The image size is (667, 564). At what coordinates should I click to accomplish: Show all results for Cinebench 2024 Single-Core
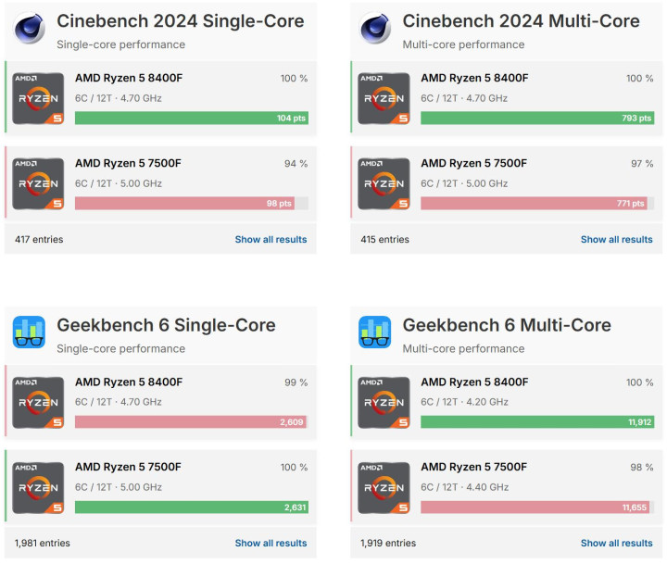(x=271, y=240)
